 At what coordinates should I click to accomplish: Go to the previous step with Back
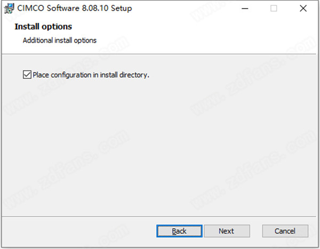coord(179,231)
